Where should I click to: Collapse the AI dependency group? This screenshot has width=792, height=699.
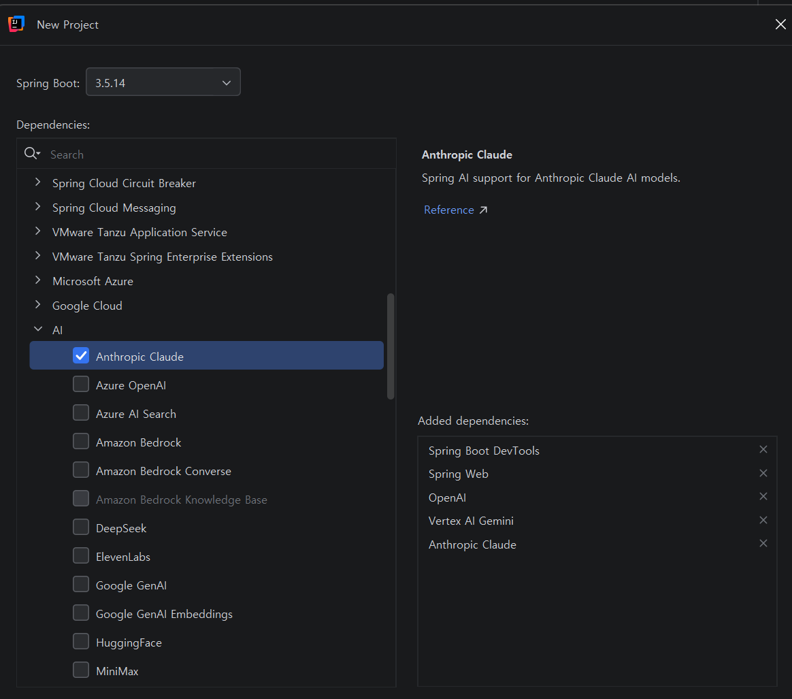pyautogui.click(x=38, y=329)
